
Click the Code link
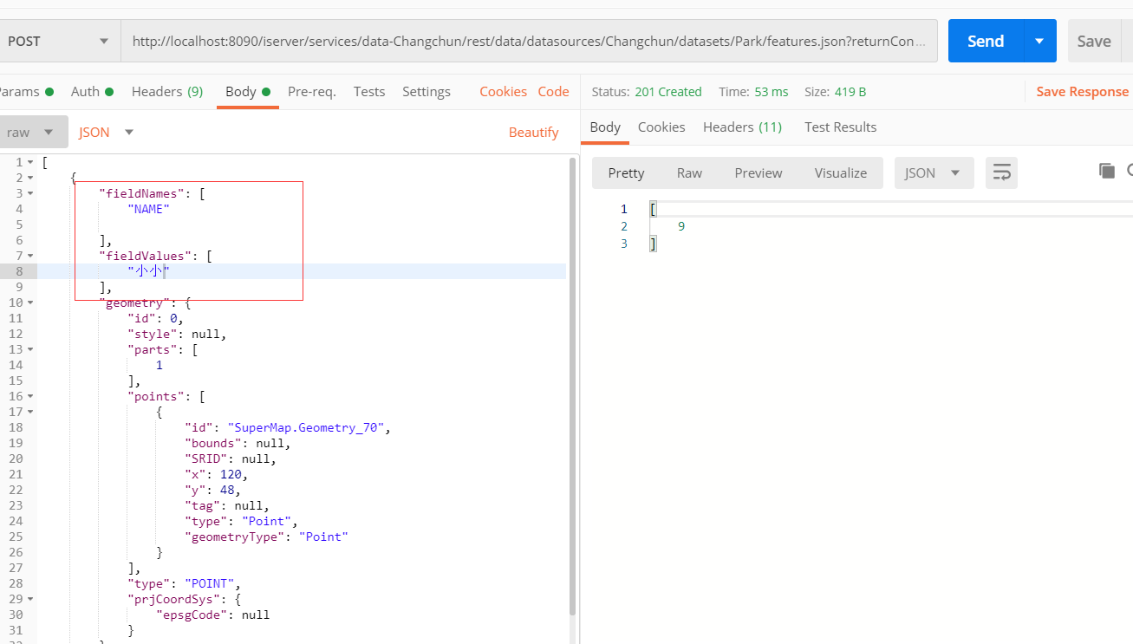(x=553, y=91)
